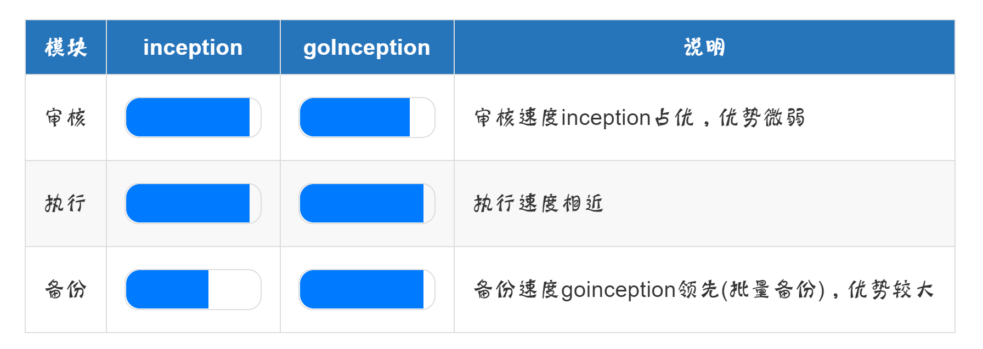The width and height of the screenshot is (983, 349).
Task: Click the inception 审核 progress bar
Action: (193, 117)
